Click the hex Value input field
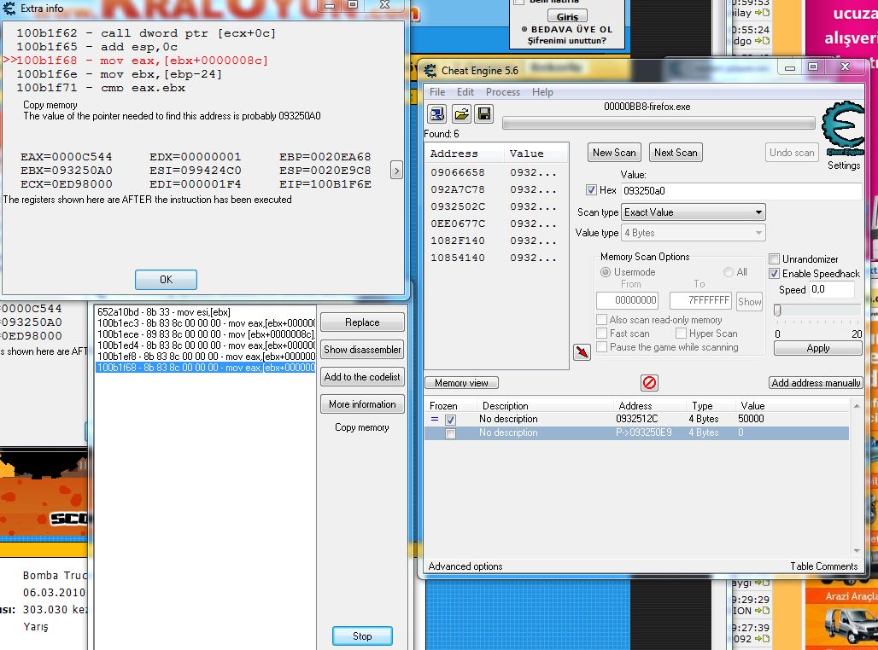The width and height of the screenshot is (878, 650). 739,191
